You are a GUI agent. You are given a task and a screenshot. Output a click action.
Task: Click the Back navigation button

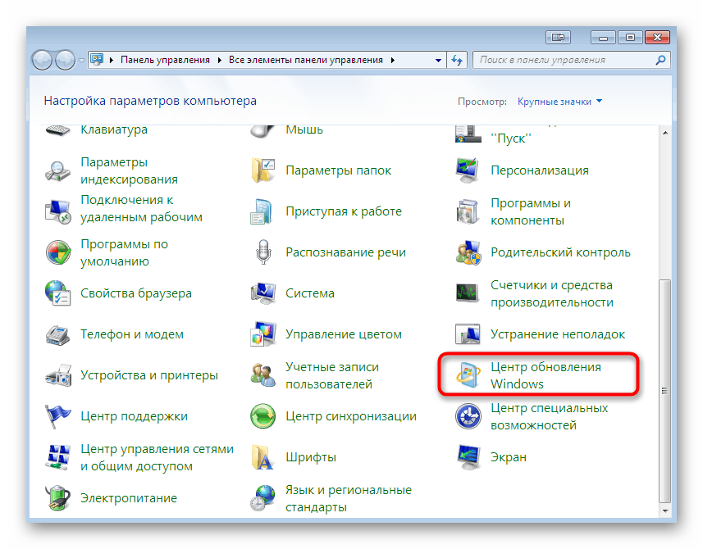(x=42, y=60)
